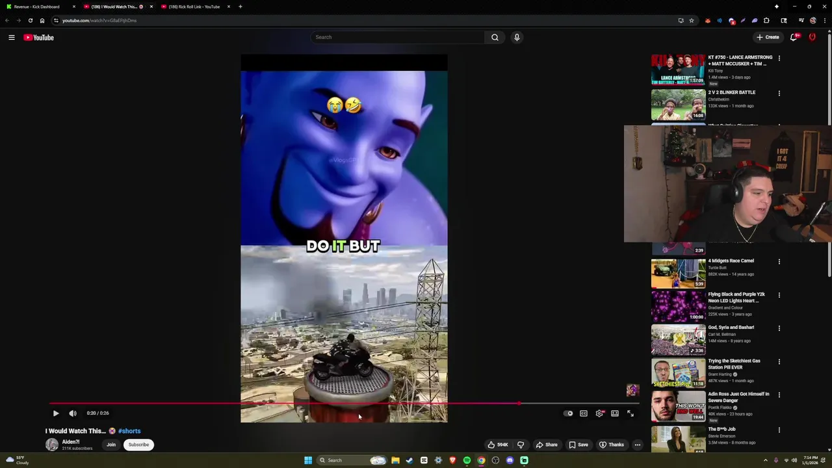
Task: Open options for 4 Midgets Race Camel
Action: pyautogui.click(x=779, y=262)
